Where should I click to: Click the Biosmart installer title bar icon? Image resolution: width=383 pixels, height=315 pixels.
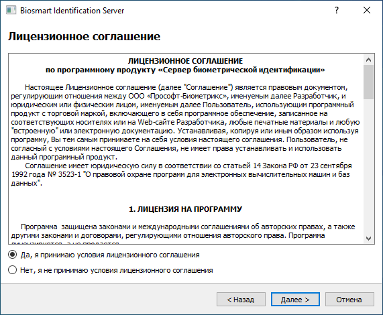[11, 11]
